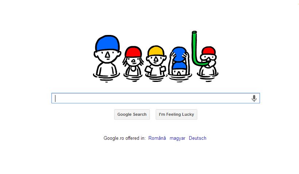The width and height of the screenshot is (299, 174).
Task: Click the Google Search button
Action: click(132, 114)
